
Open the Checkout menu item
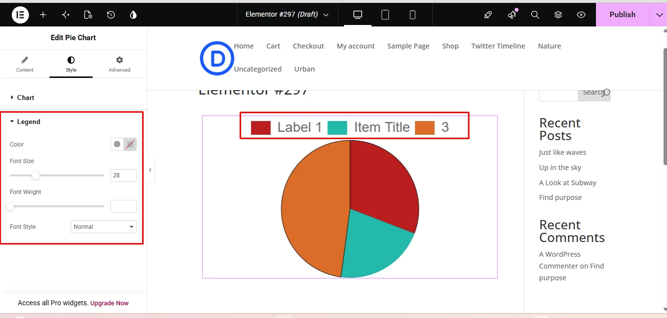point(308,46)
